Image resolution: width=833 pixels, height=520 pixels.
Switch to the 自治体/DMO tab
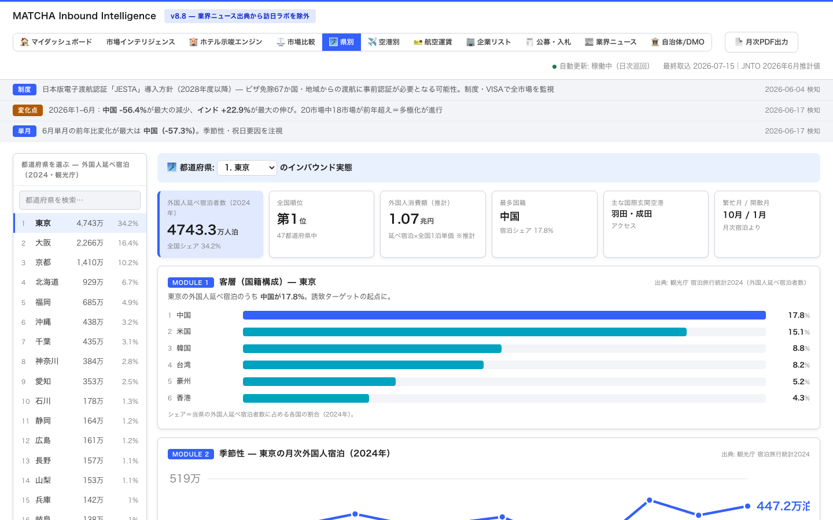click(x=677, y=42)
